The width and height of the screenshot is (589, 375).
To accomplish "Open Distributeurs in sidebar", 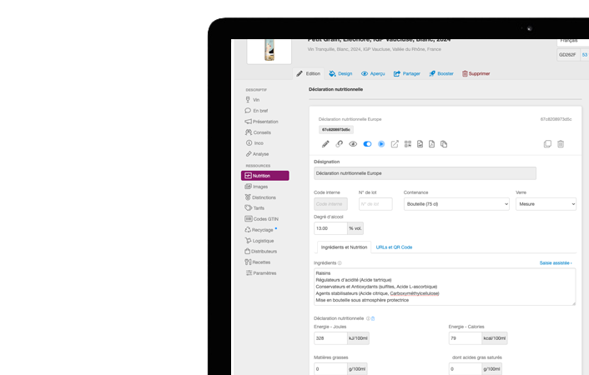I will (261, 251).
